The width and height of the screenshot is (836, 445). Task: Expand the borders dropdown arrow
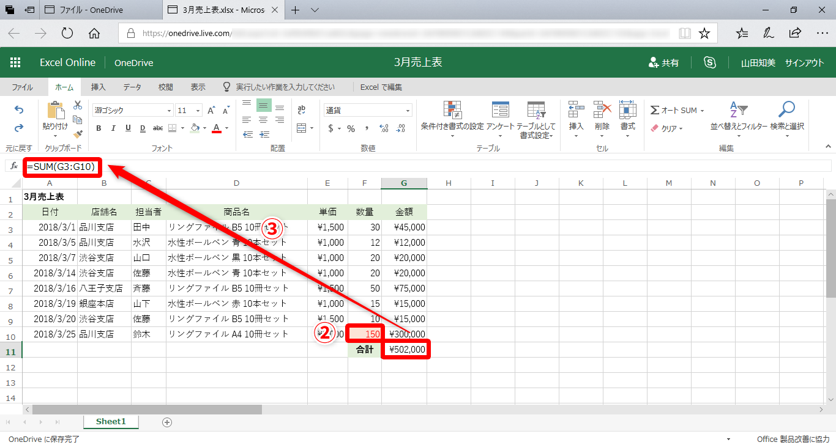pyautogui.click(x=182, y=128)
